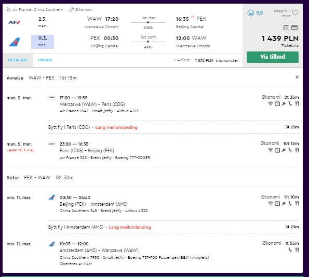Image resolution: width=309 pixels, height=277 pixels.
Task: Click the wifi icon on Paris–Beijing flight
Action: pos(271,150)
